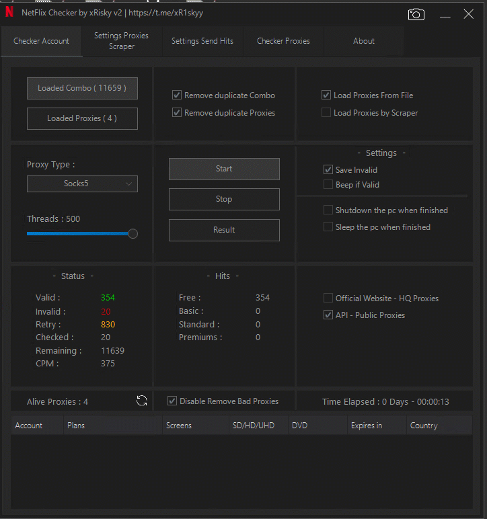Click the orange Retry count 830
This screenshot has width=487, height=519.
[108, 324]
